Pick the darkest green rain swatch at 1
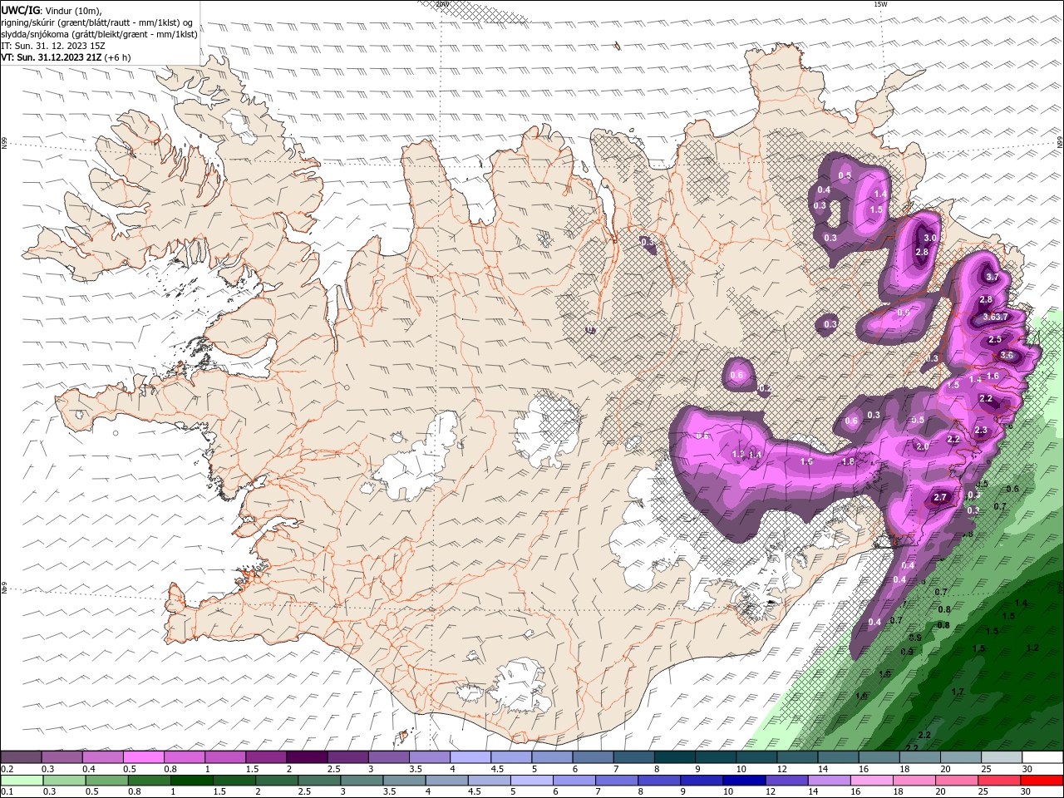The width and height of the screenshot is (1064, 798). 192,781
